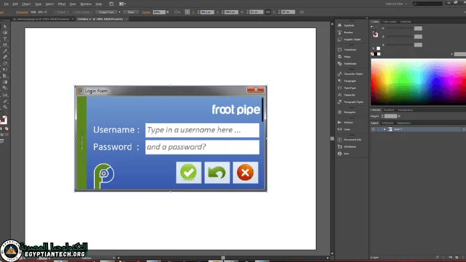Click the Embed button in control bar
Image resolution: width=466 pixels, height=262 pixels.
pos(61,12)
